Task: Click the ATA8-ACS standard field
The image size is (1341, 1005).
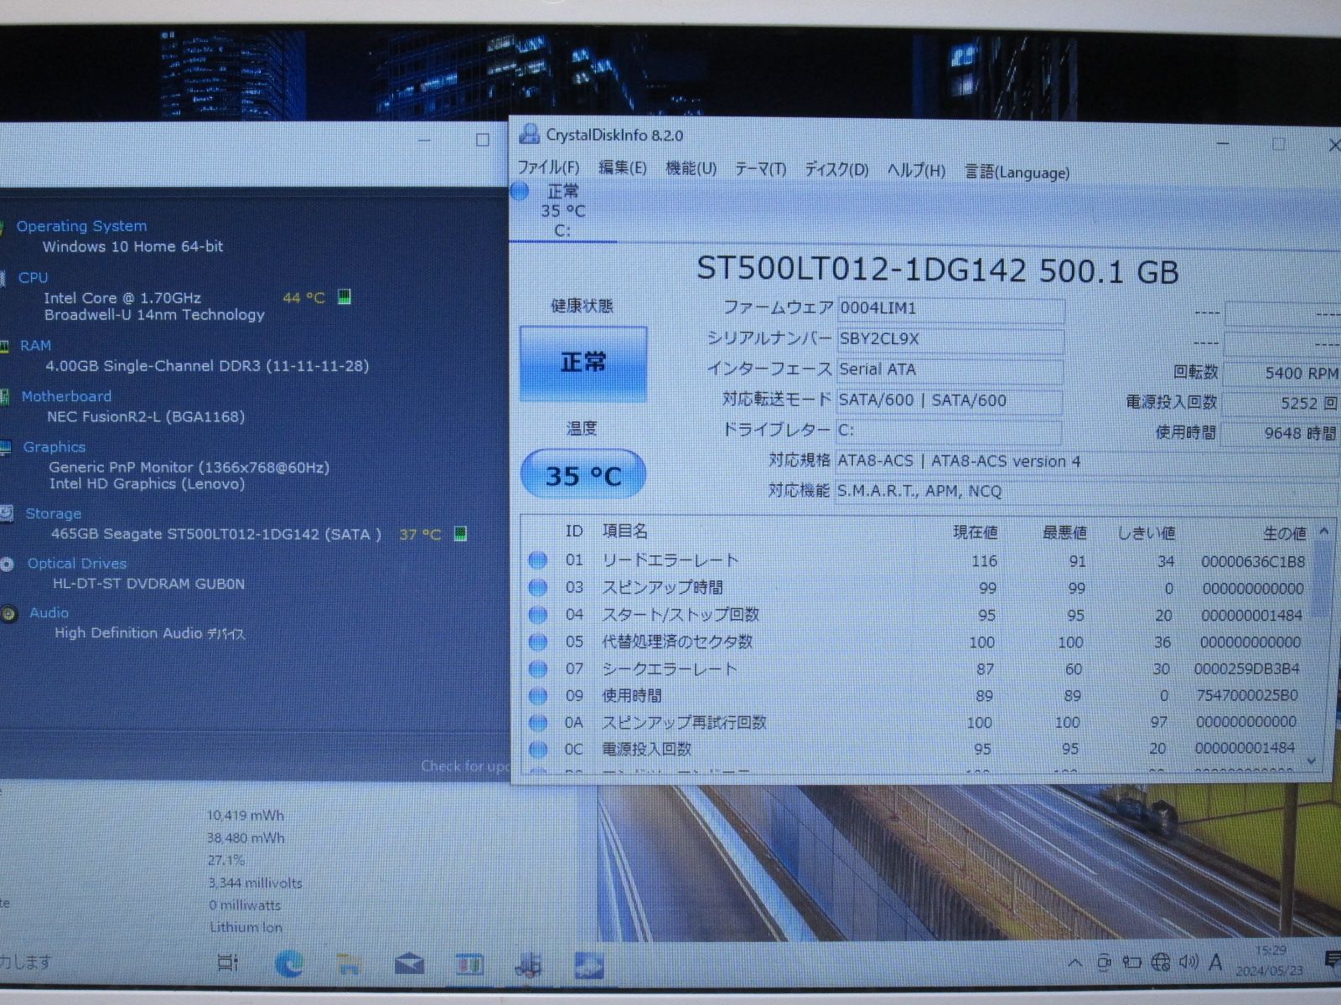Action: (x=1087, y=461)
